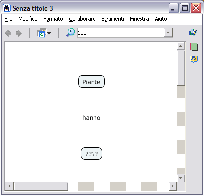Screen dimensions: 204x196
Task: Open the views window icon
Action: [42, 33]
